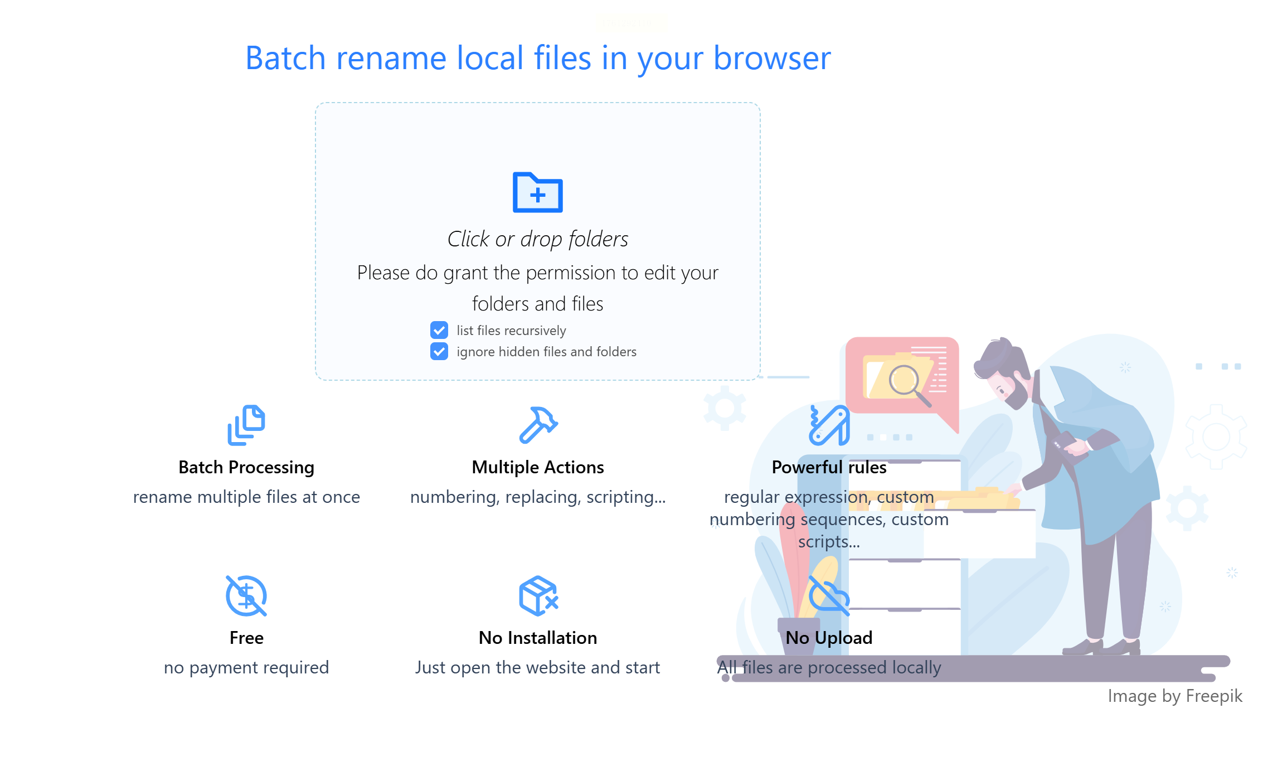Click the No Upload crossed-cloud icon
The image size is (1263, 776).
click(x=829, y=595)
